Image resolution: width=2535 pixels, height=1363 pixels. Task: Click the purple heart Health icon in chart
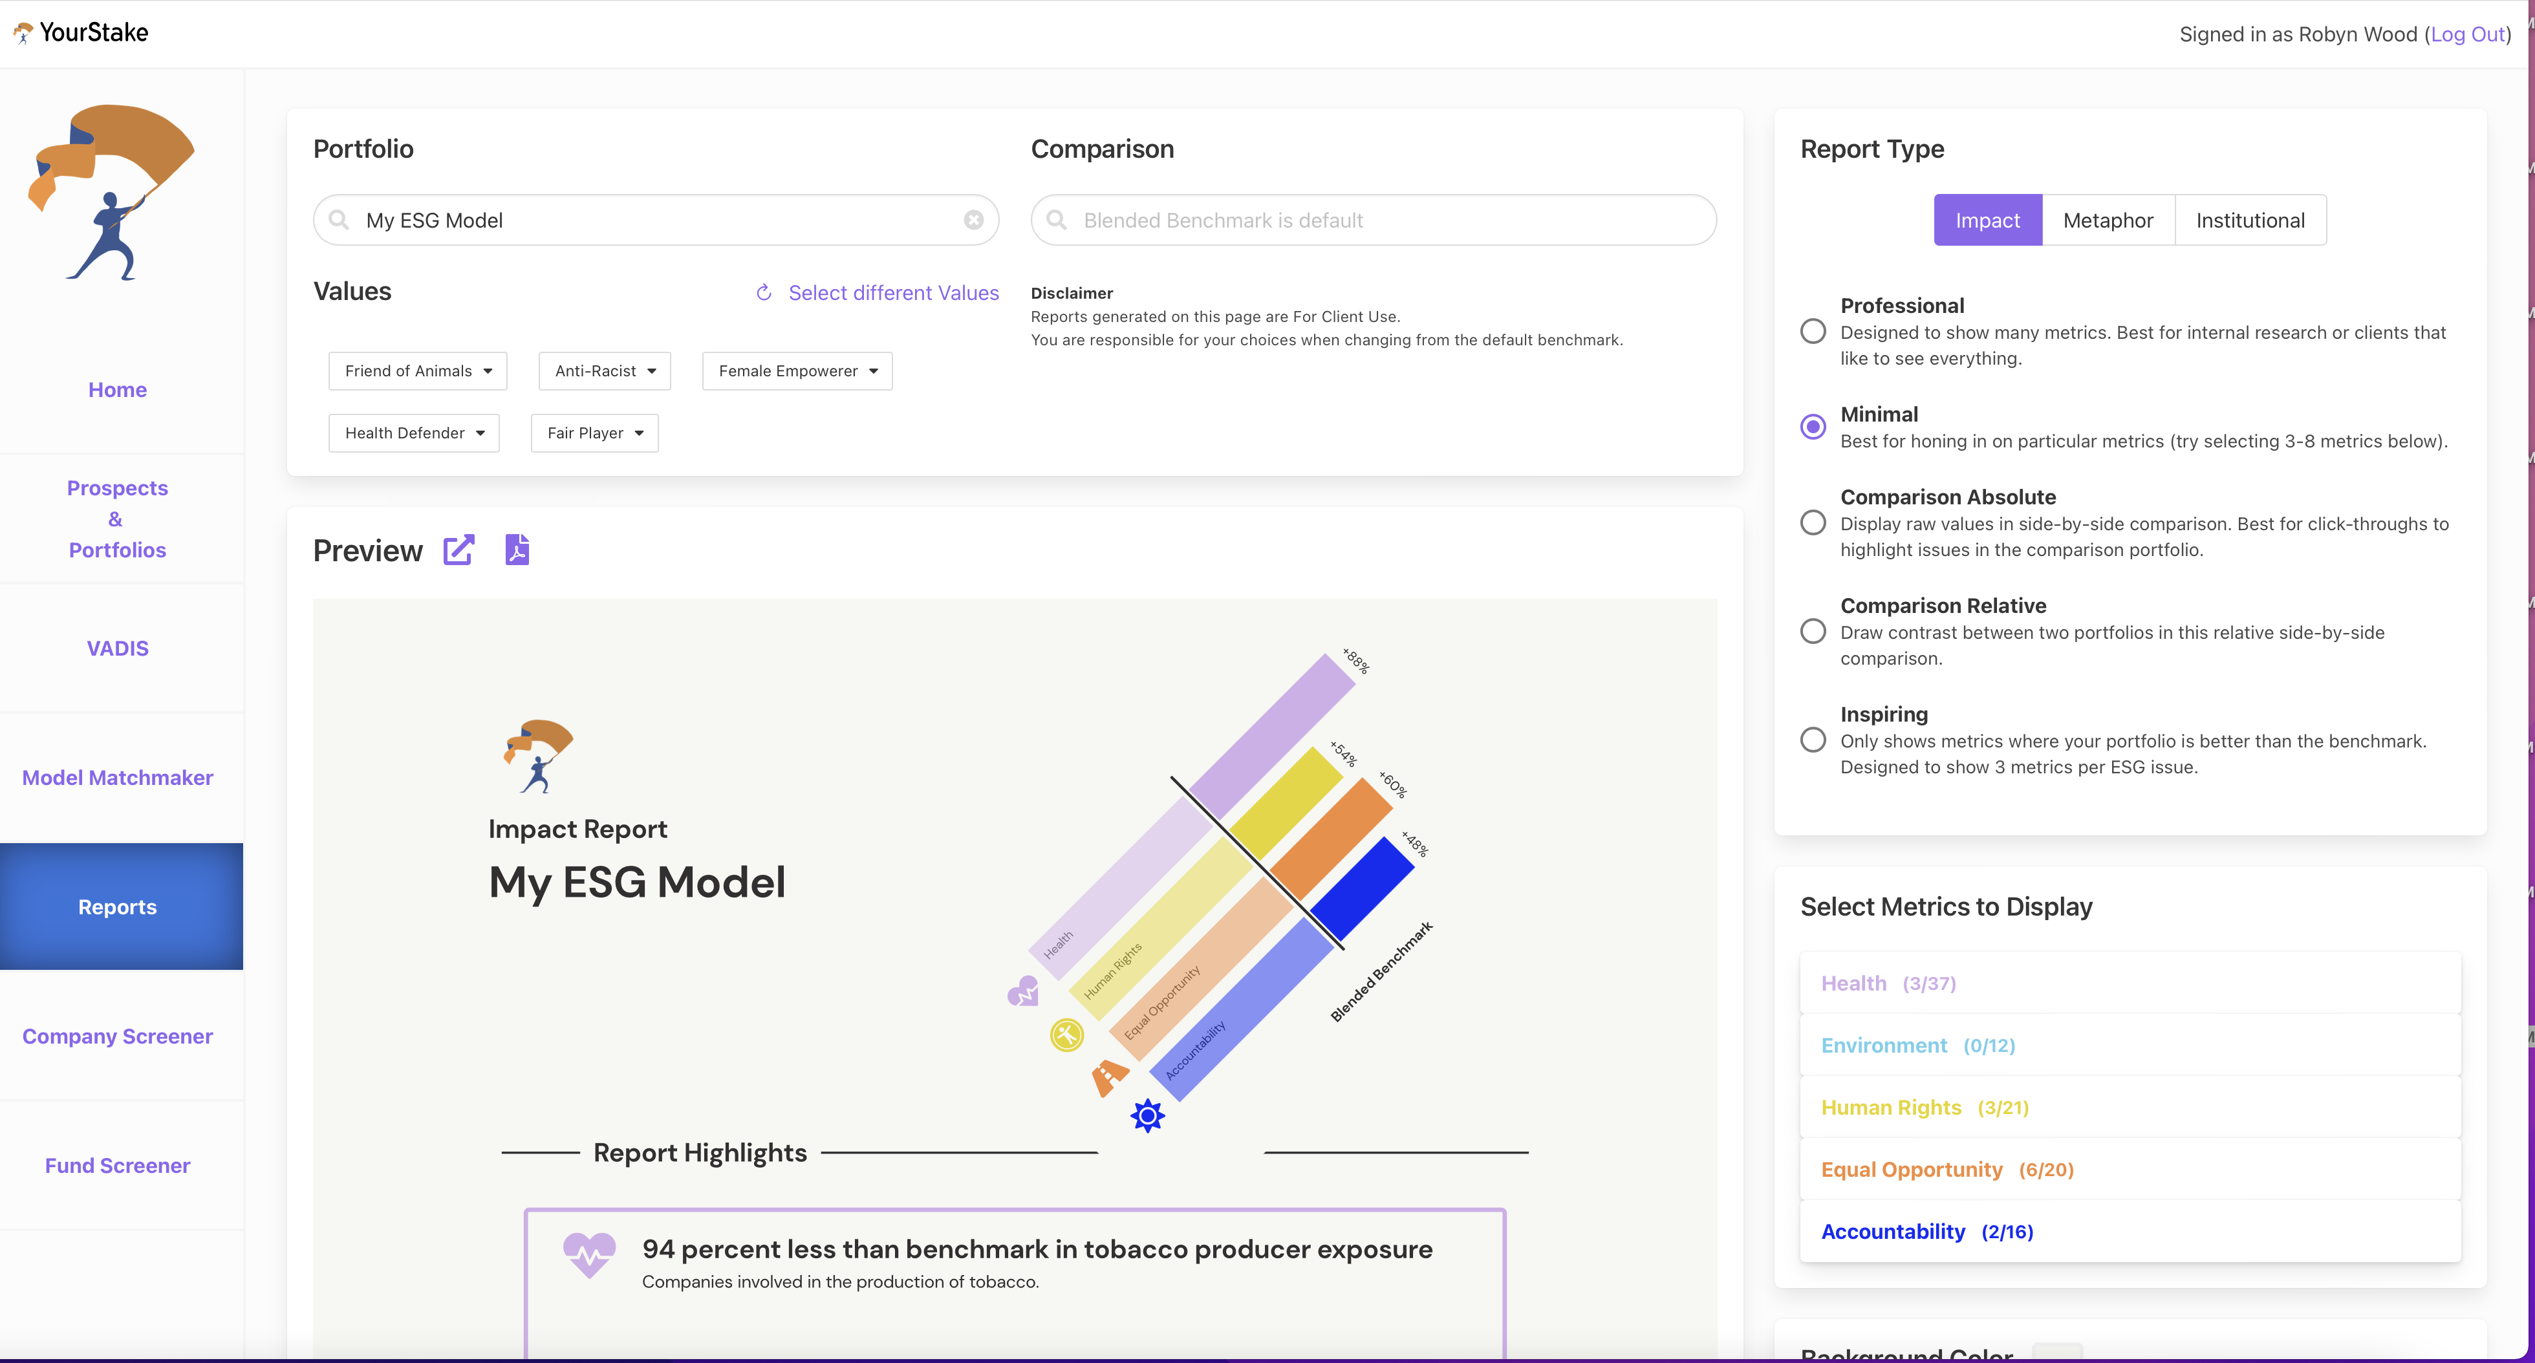(1024, 991)
